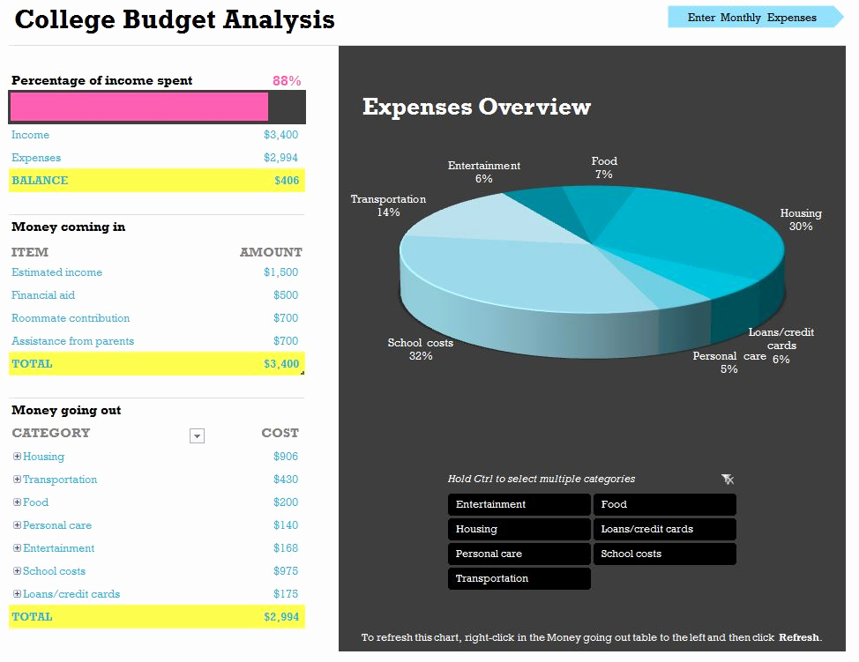859x662 pixels.
Task: Select the $906 Housing cost cell
Action: 286,456
